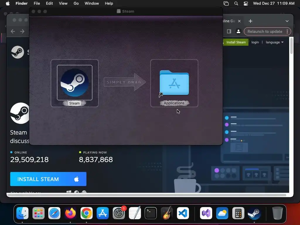Screen dimensions: 300x225
Task: Click the 29,509,218 online count
Action: 29,160
